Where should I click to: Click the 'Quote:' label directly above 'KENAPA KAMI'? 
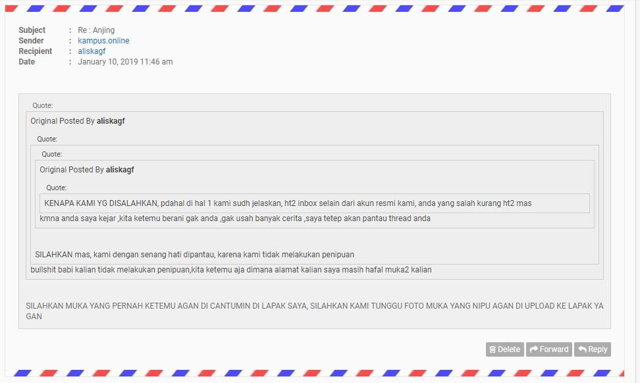[57, 188]
